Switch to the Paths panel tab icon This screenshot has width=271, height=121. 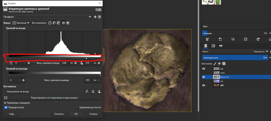(221, 46)
